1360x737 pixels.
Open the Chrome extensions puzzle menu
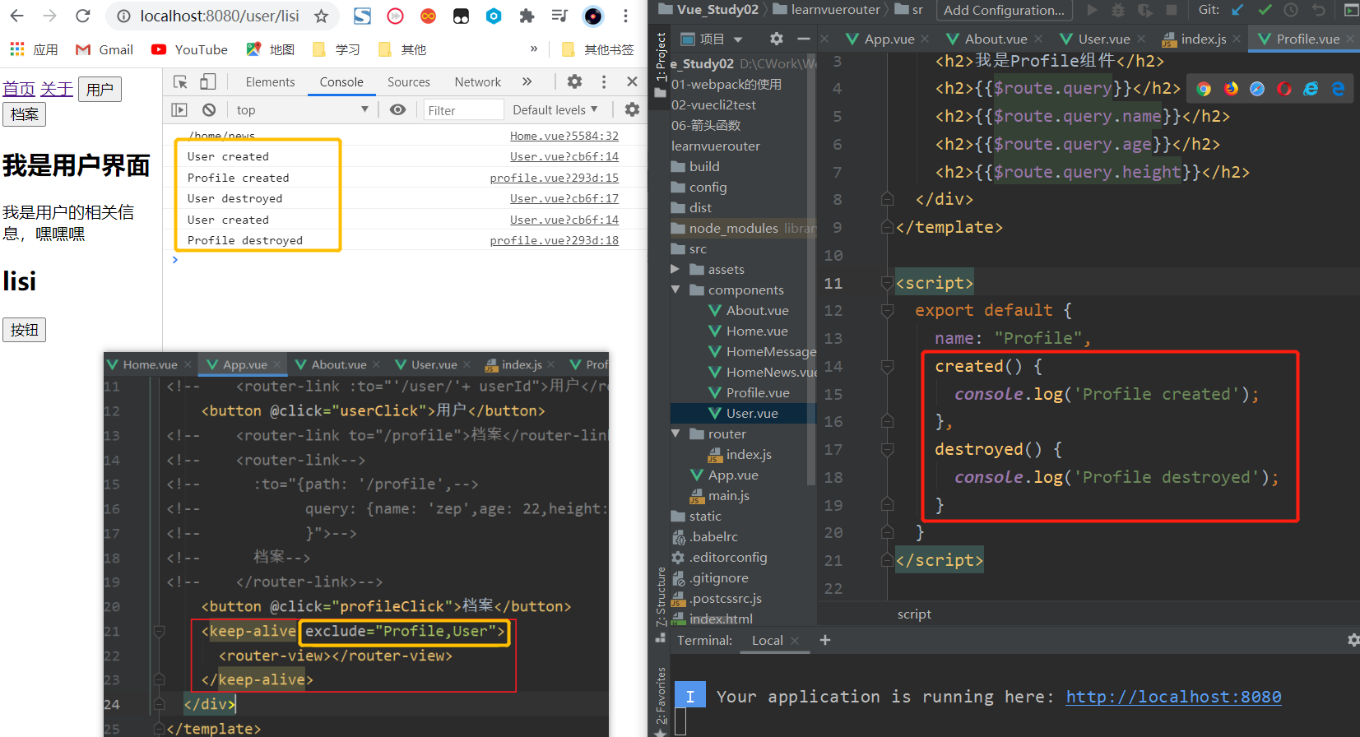pos(527,16)
